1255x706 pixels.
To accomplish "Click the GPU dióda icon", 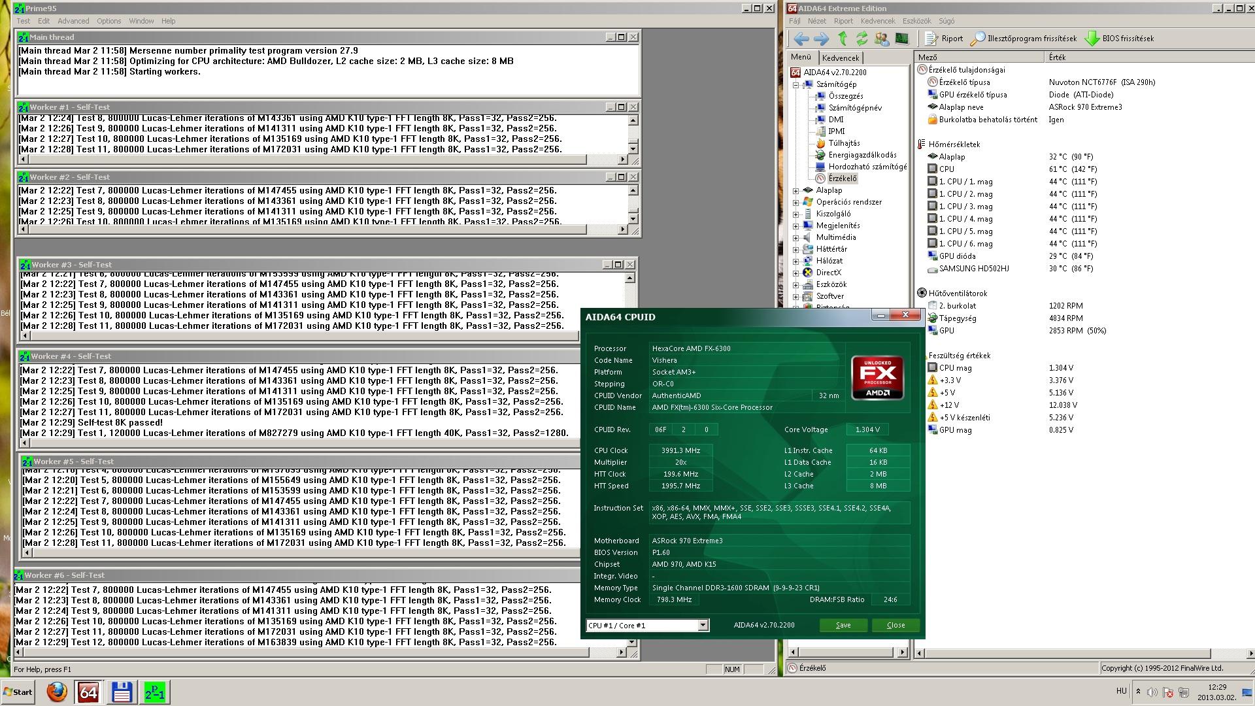I will (x=933, y=256).
